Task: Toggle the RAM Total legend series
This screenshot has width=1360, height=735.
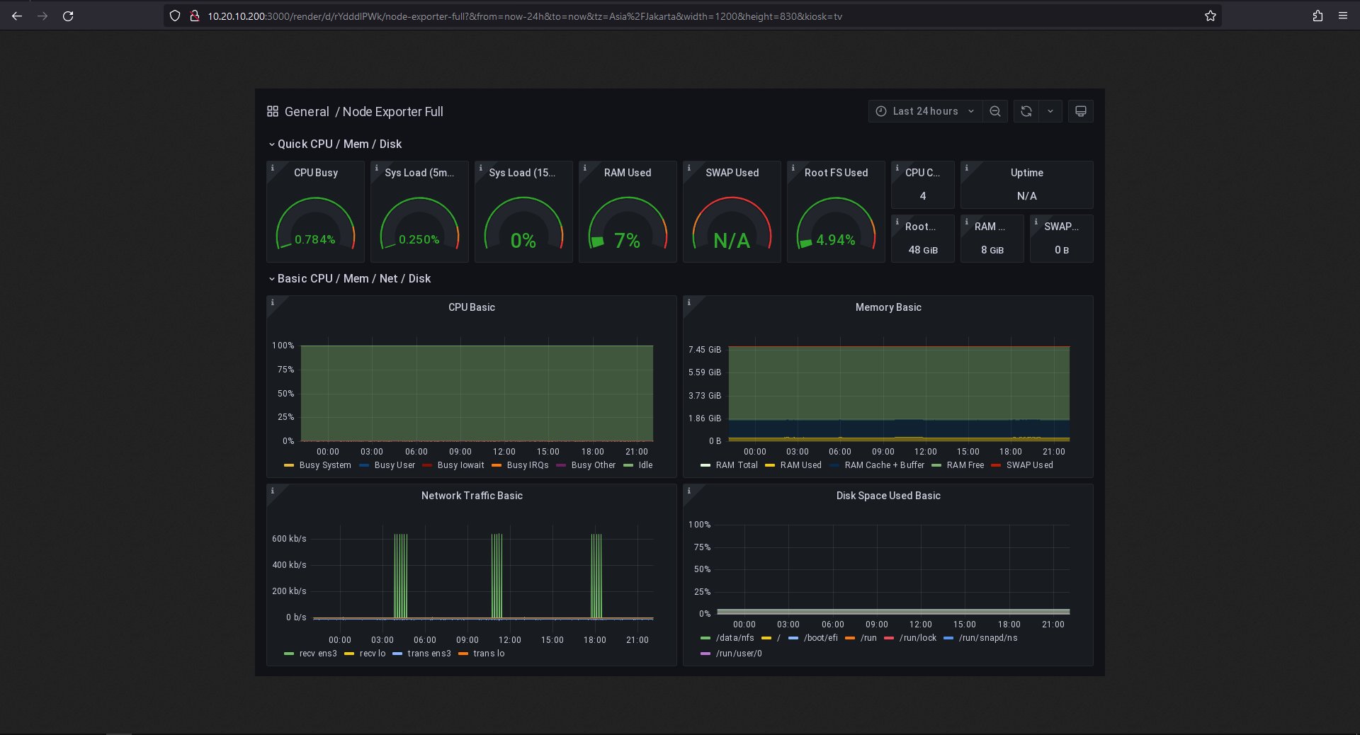Action: (x=737, y=465)
